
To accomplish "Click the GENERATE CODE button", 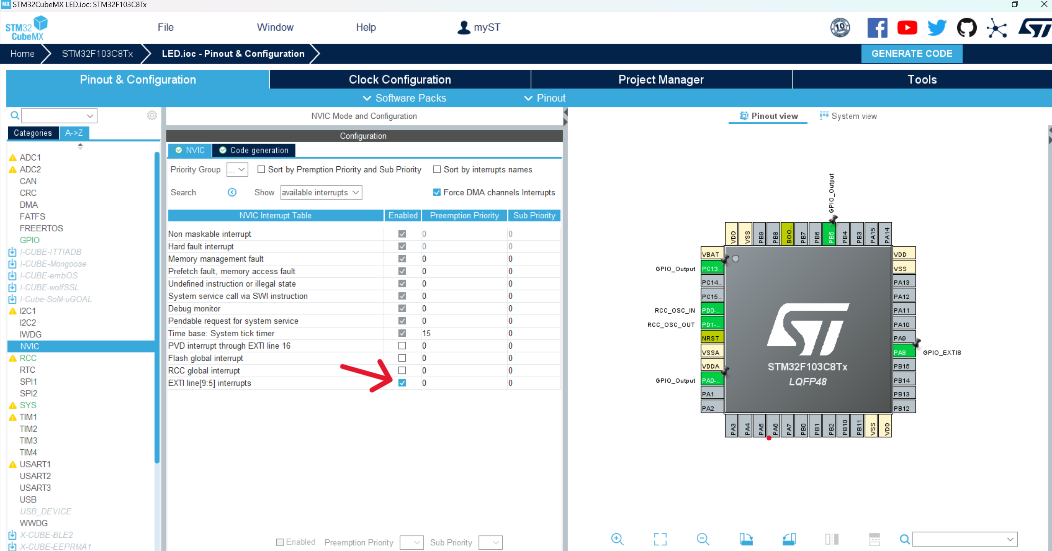I will [912, 54].
